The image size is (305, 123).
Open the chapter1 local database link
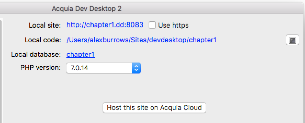point(81,55)
